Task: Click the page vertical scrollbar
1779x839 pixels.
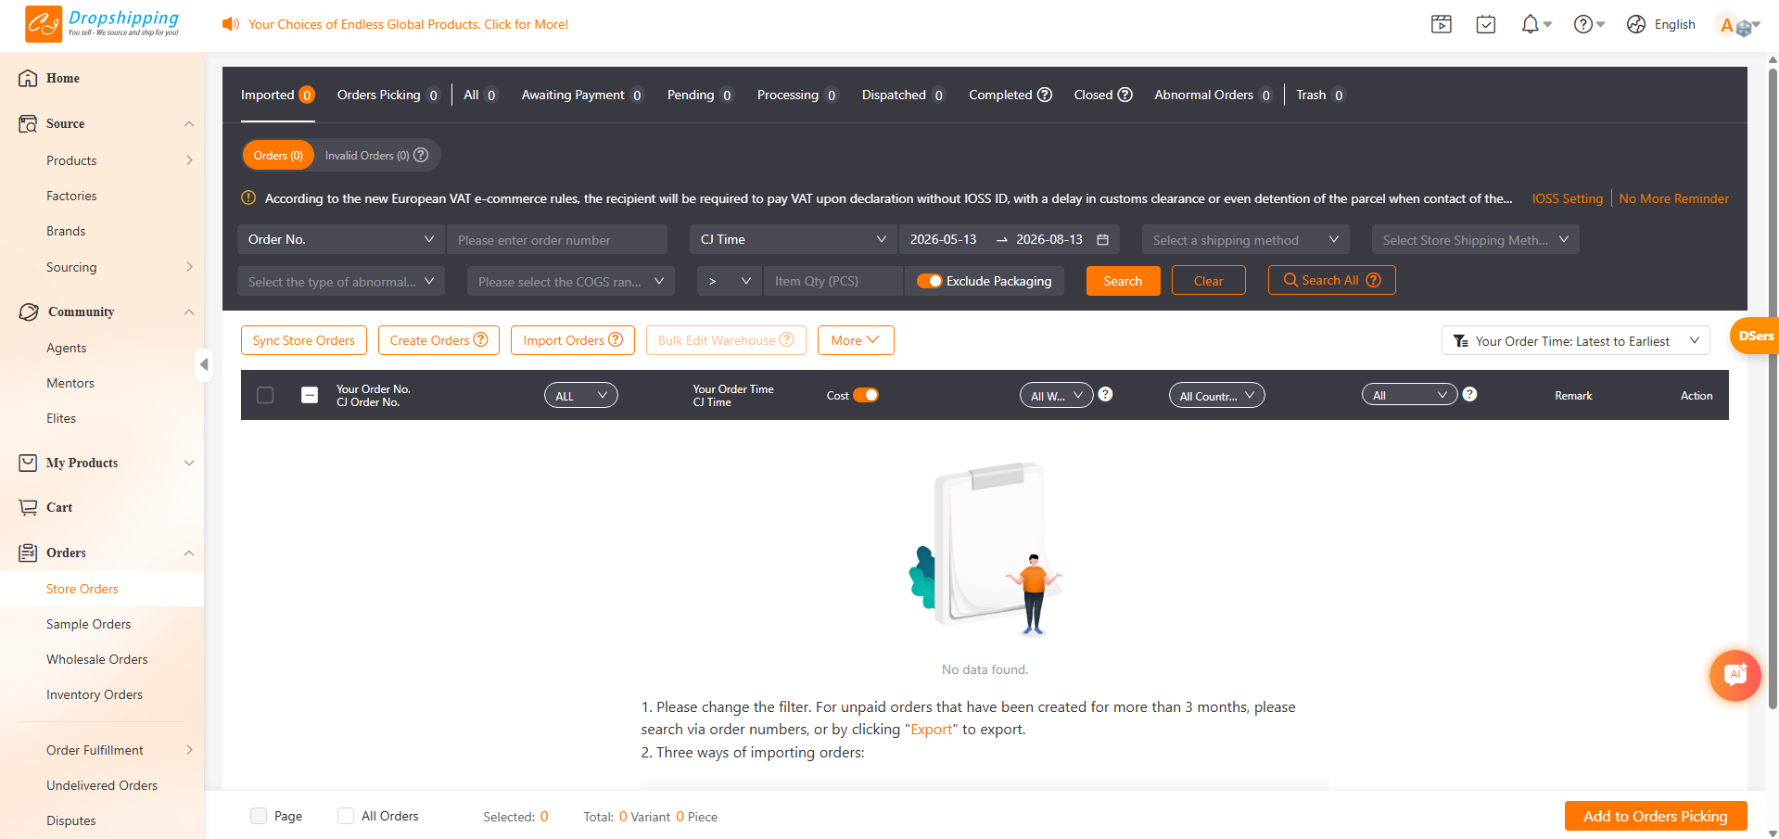Action: [x=1773, y=389]
